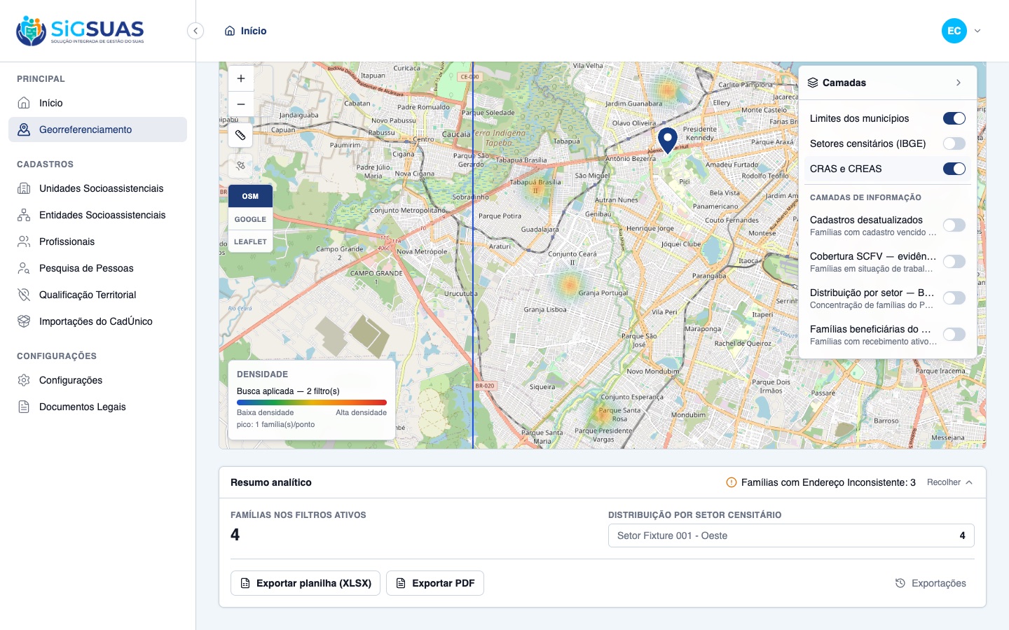Switch basemap to LEAFLET
The width and height of the screenshot is (1009, 630).
tap(250, 241)
